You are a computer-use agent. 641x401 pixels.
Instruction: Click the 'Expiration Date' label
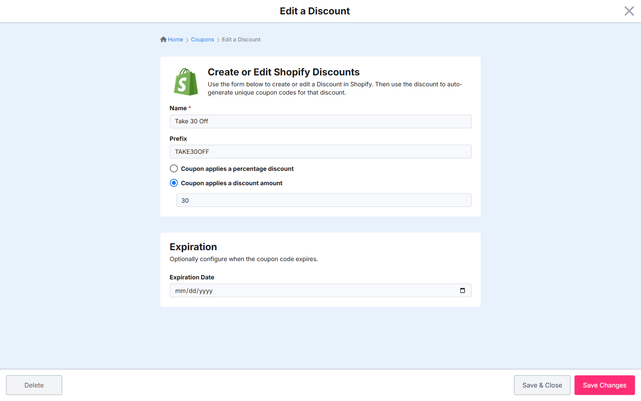tap(192, 277)
